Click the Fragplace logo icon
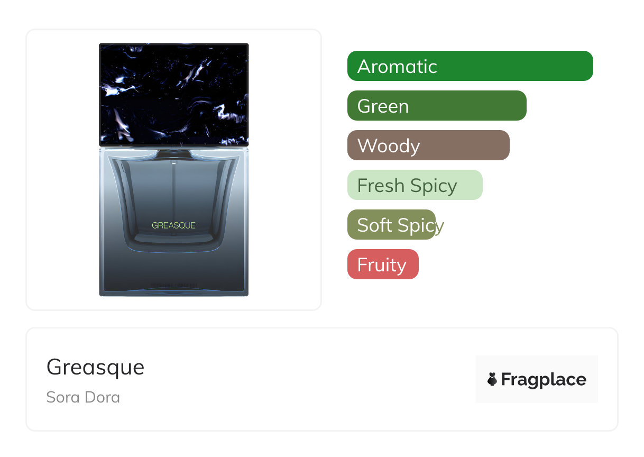Screen dimensions: 644x457 point(492,379)
